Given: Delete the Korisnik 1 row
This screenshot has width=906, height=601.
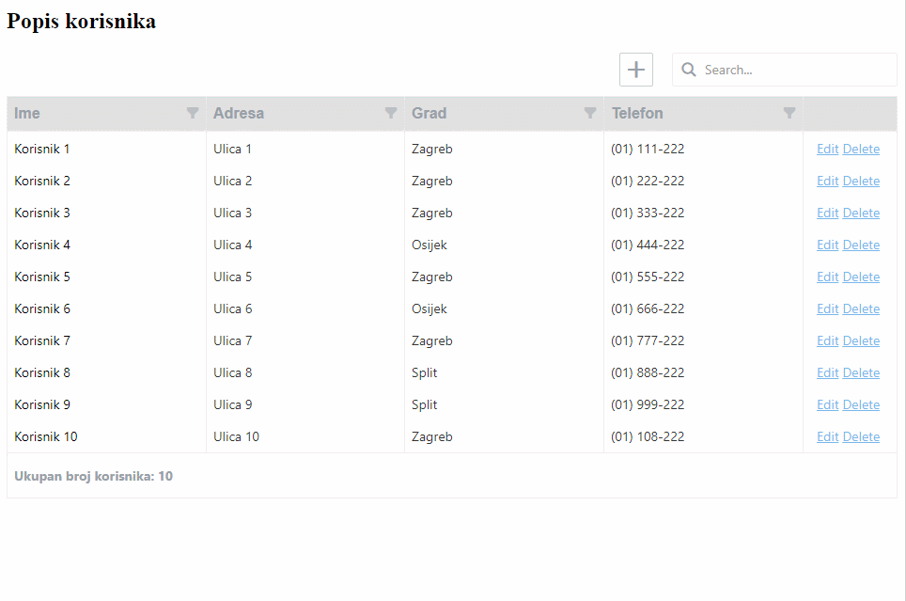Looking at the screenshot, I should (x=861, y=149).
